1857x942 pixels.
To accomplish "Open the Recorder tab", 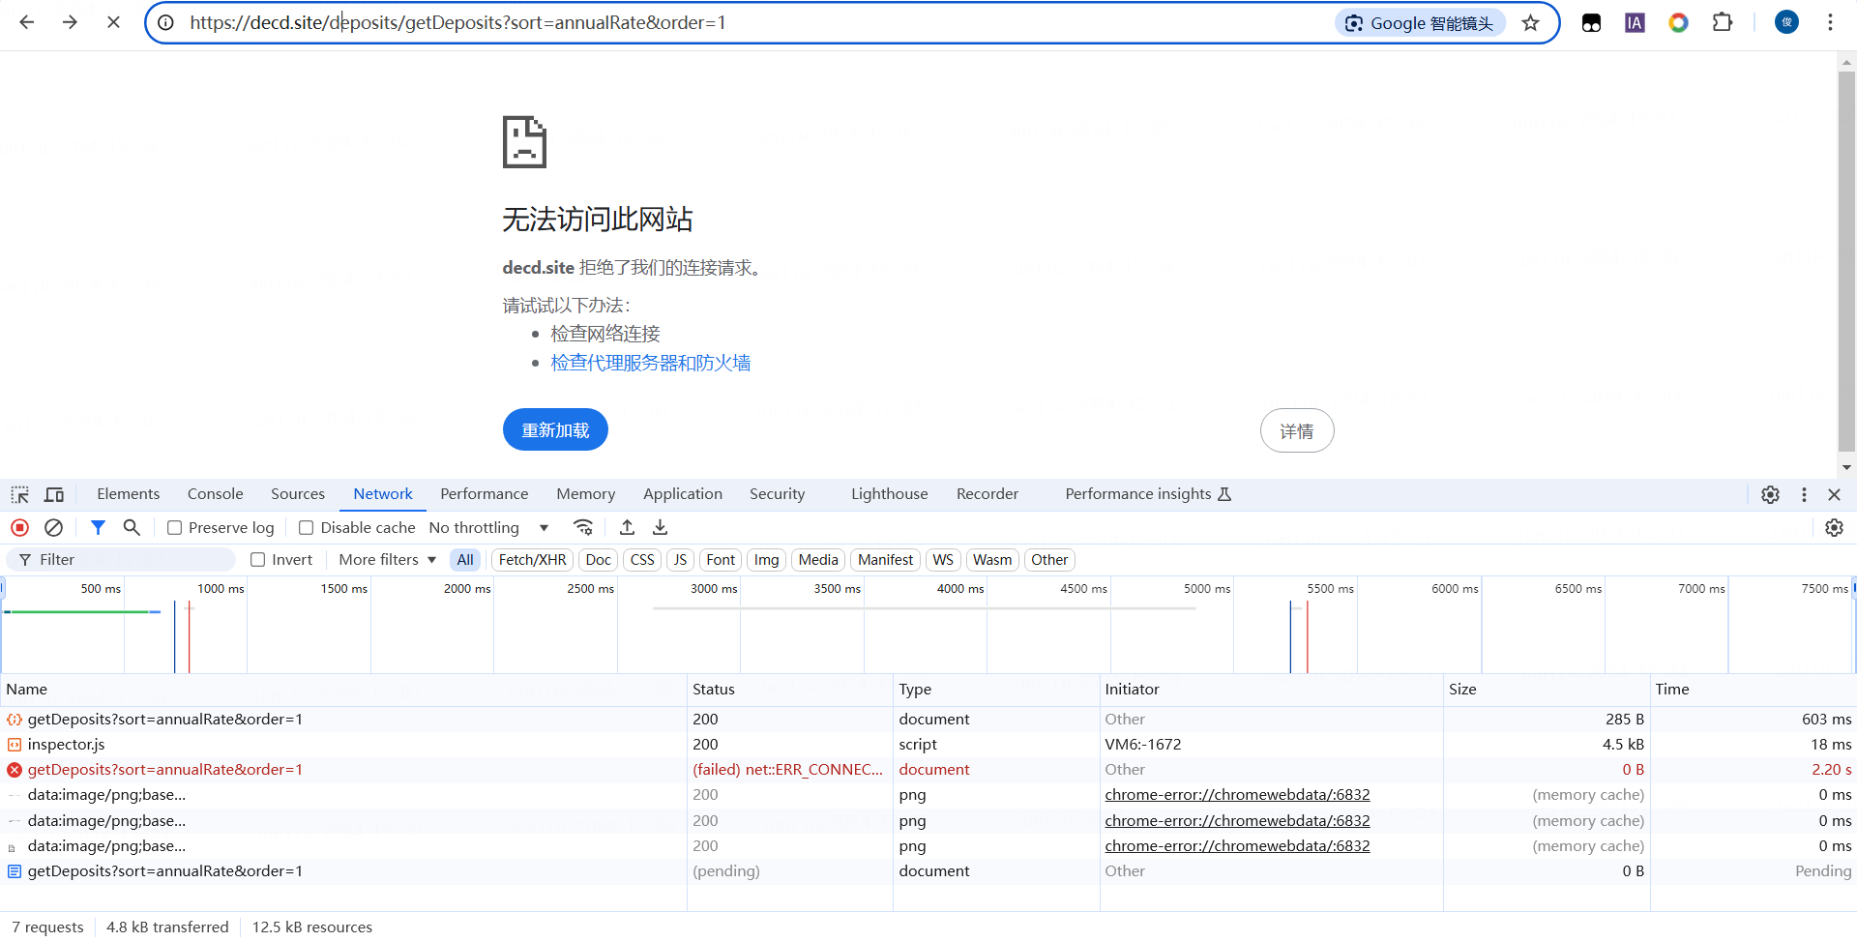I will (987, 494).
